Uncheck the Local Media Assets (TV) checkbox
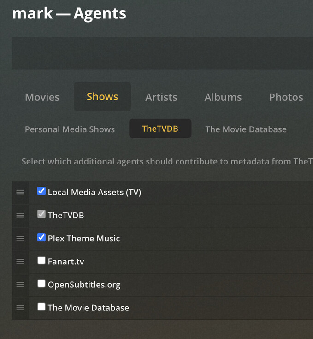Screen dimensions: 313x339 [x=41, y=191]
